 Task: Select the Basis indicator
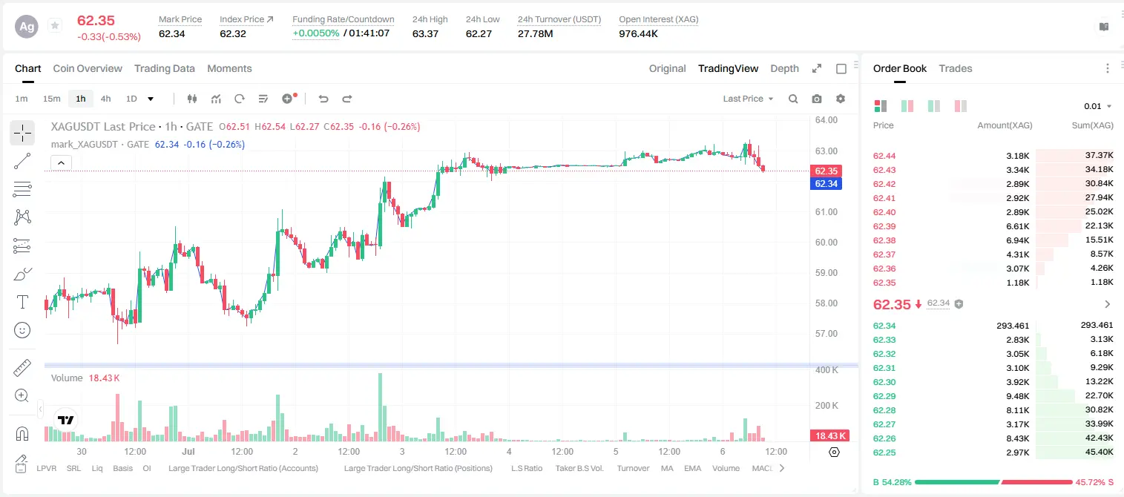pos(123,468)
